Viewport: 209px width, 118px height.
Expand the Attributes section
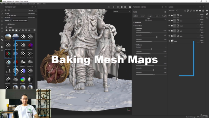pos(134,23)
